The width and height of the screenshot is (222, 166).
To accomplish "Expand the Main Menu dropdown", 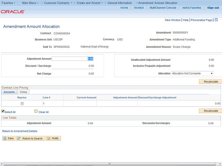I will [x=30, y=3].
